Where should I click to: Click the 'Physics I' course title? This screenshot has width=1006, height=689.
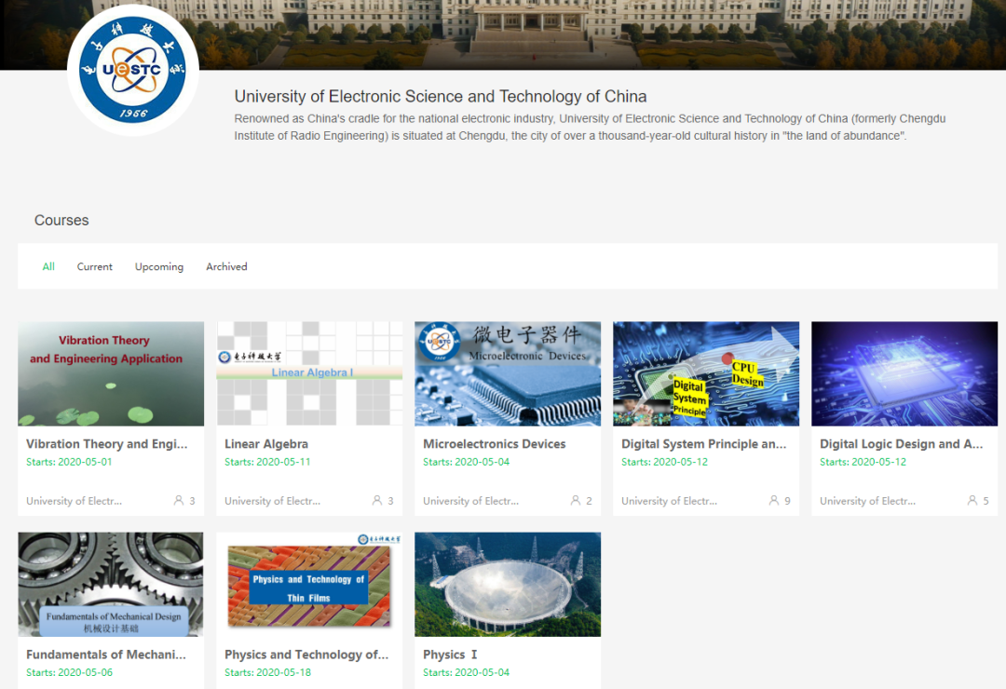(450, 655)
